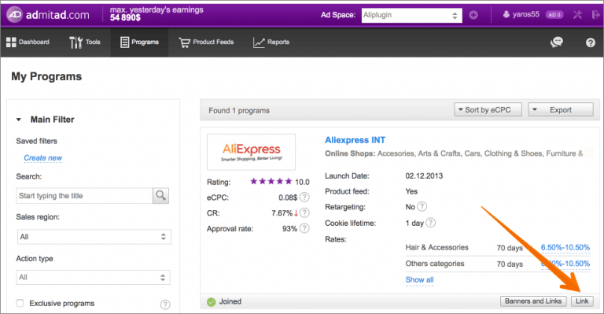Click the green Joined status icon
Image resolution: width=604 pixels, height=314 pixels.
pos(211,301)
